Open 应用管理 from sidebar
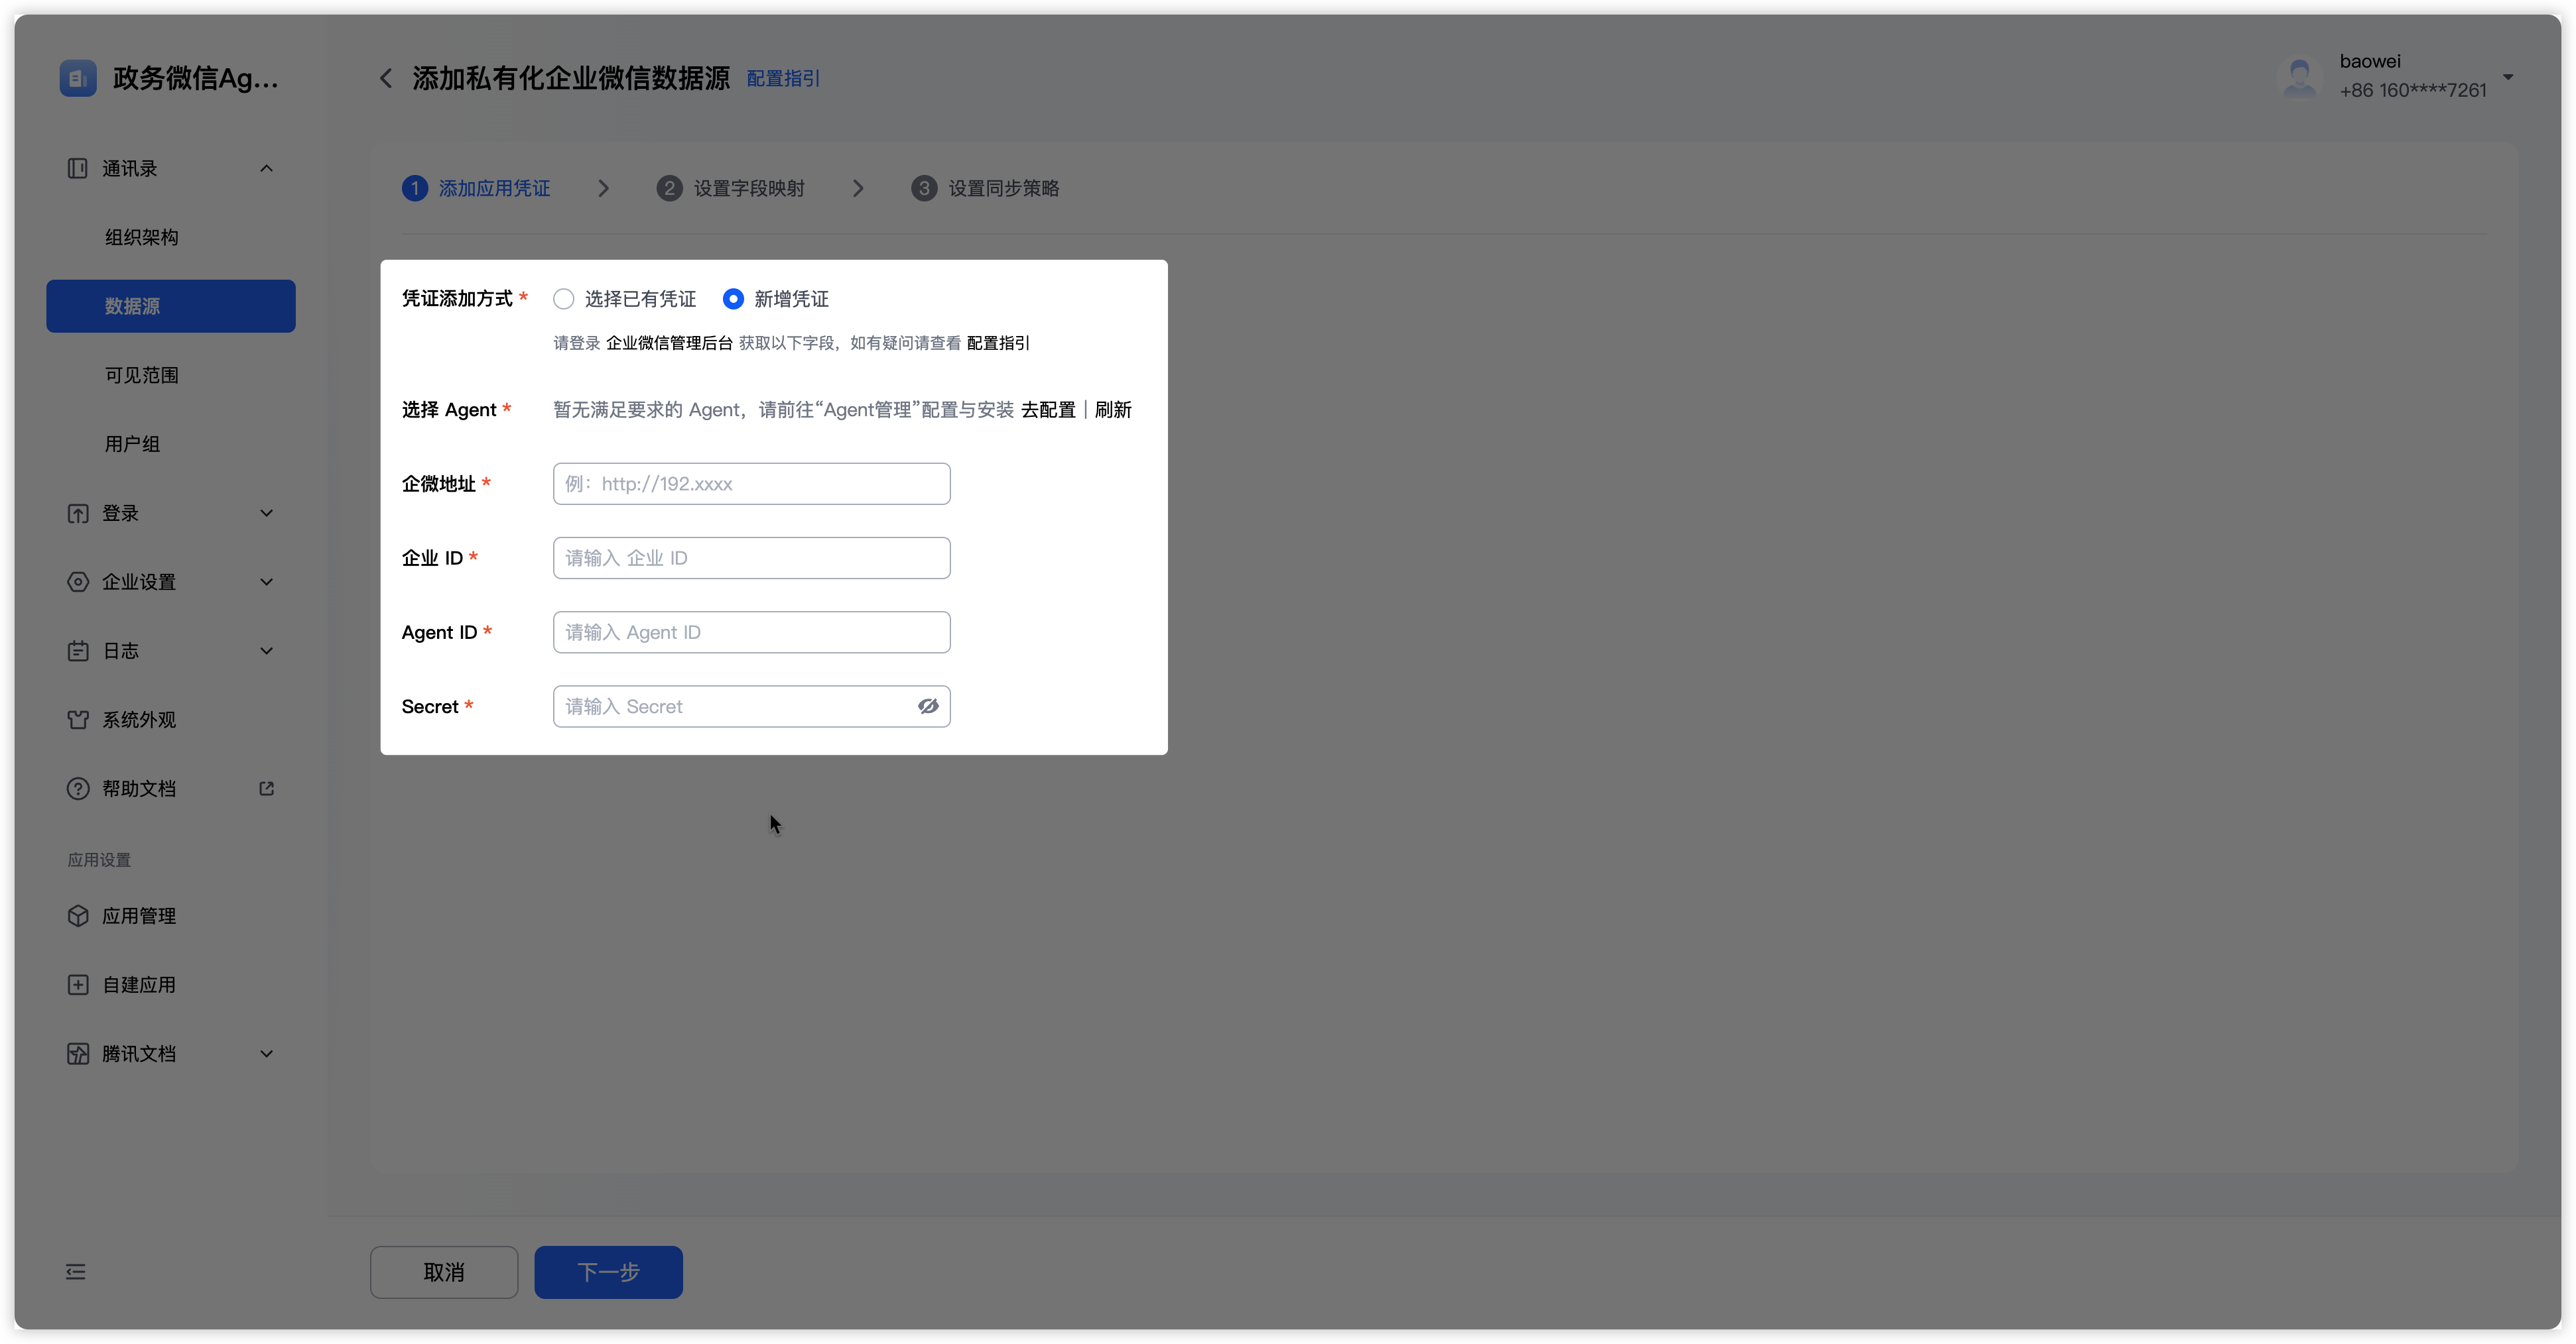 tap(138, 917)
